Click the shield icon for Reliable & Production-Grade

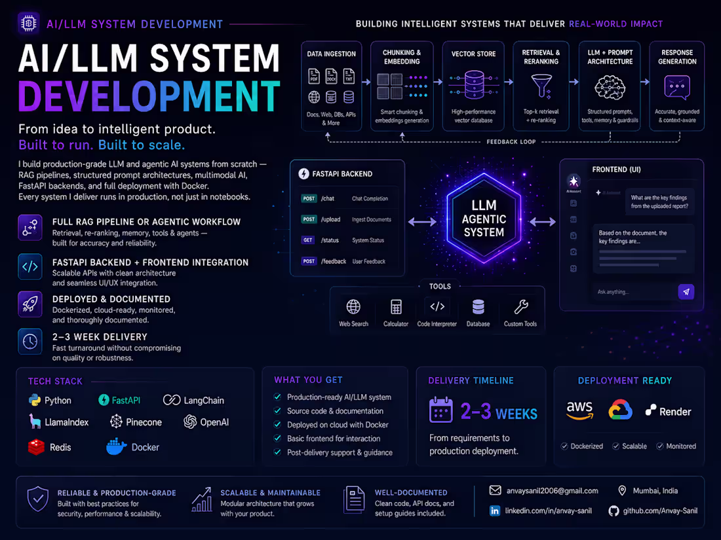(x=38, y=499)
